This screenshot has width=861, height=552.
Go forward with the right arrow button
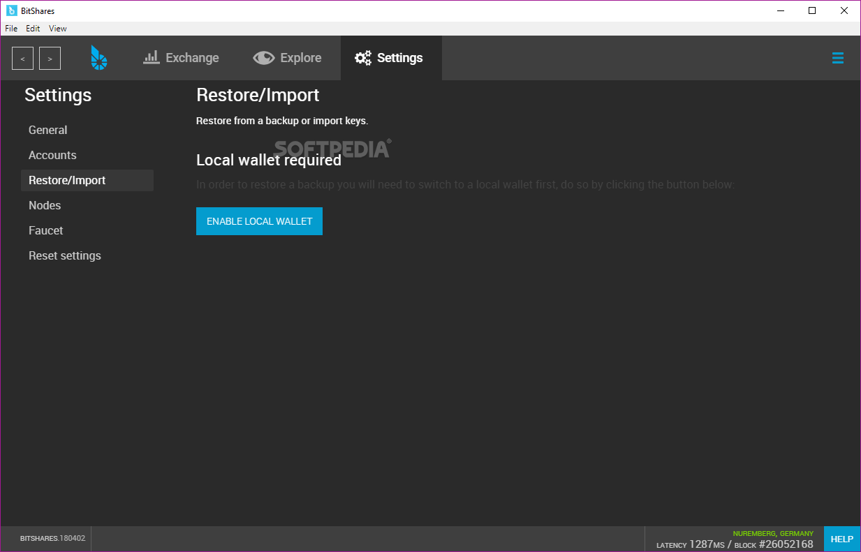(x=50, y=59)
